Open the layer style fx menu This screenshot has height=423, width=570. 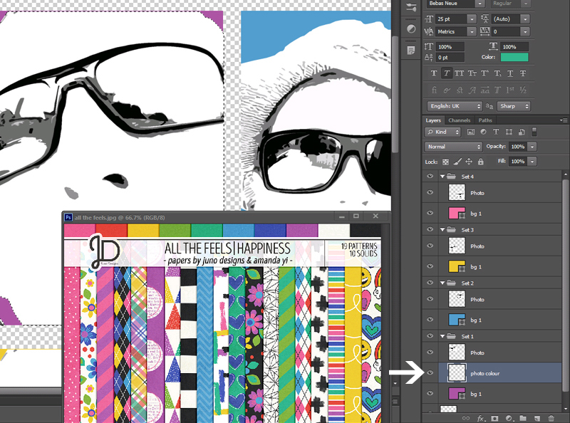[x=480, y=418]
